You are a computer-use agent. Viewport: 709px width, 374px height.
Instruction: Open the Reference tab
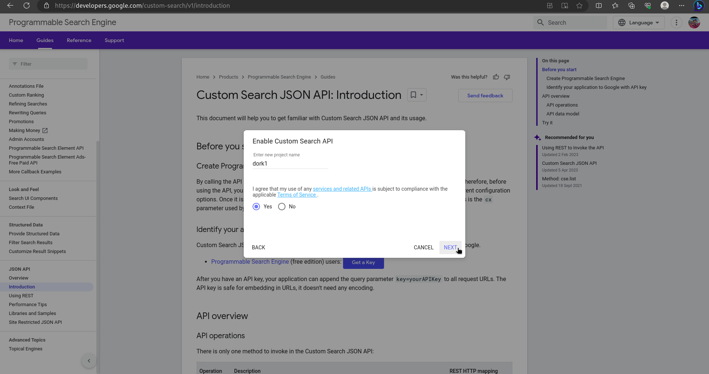click(x=79, y=40)
